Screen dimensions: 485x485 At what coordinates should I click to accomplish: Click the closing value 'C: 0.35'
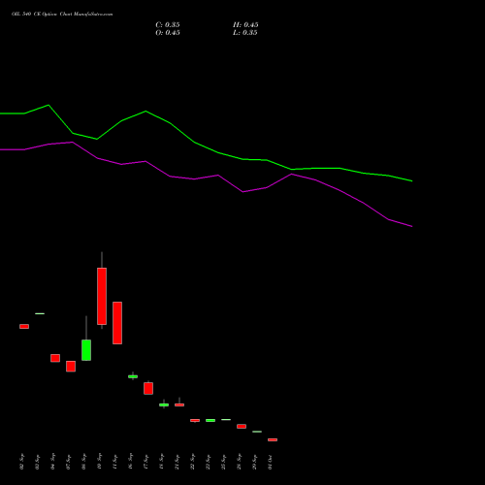pos(168,25)
